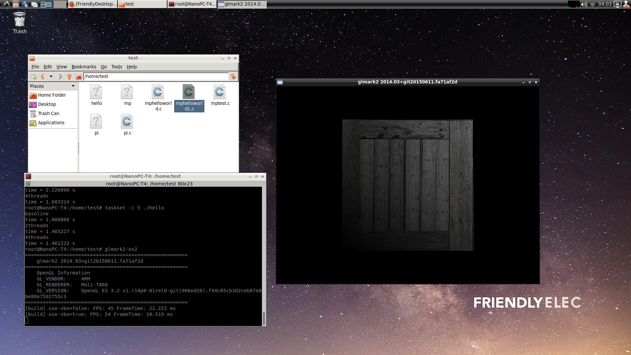
Task: Expand the Places panel disclosure arrow
Action: pos(73,86)
